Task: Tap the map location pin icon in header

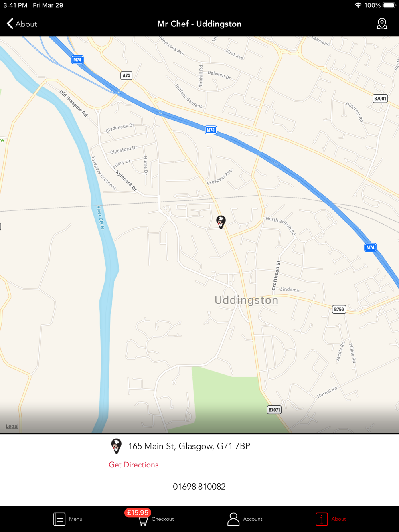Action: [382, 24]
